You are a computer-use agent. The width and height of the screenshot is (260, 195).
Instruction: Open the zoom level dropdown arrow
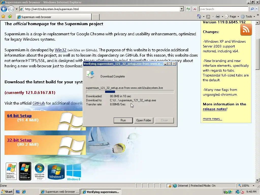[253, 186]
